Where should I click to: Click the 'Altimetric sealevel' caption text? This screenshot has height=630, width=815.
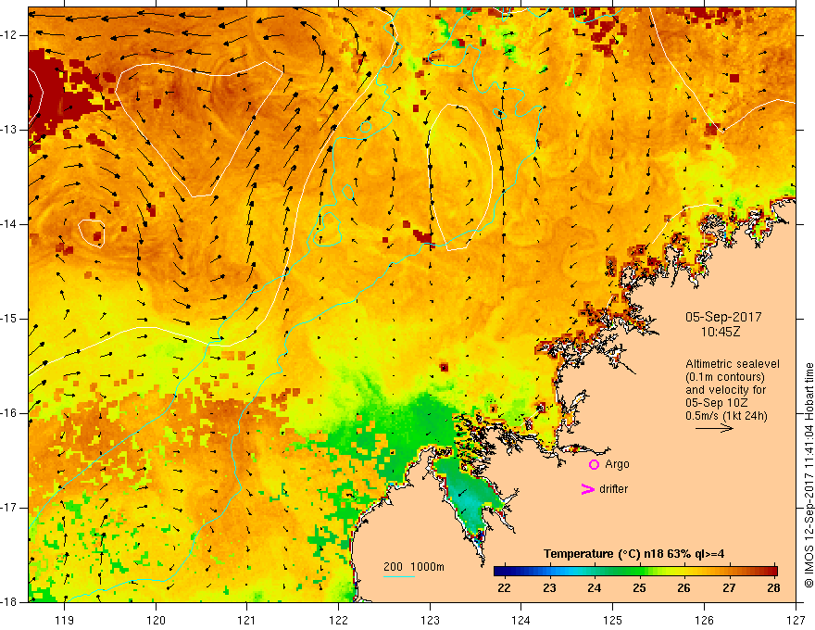(733, 364)
